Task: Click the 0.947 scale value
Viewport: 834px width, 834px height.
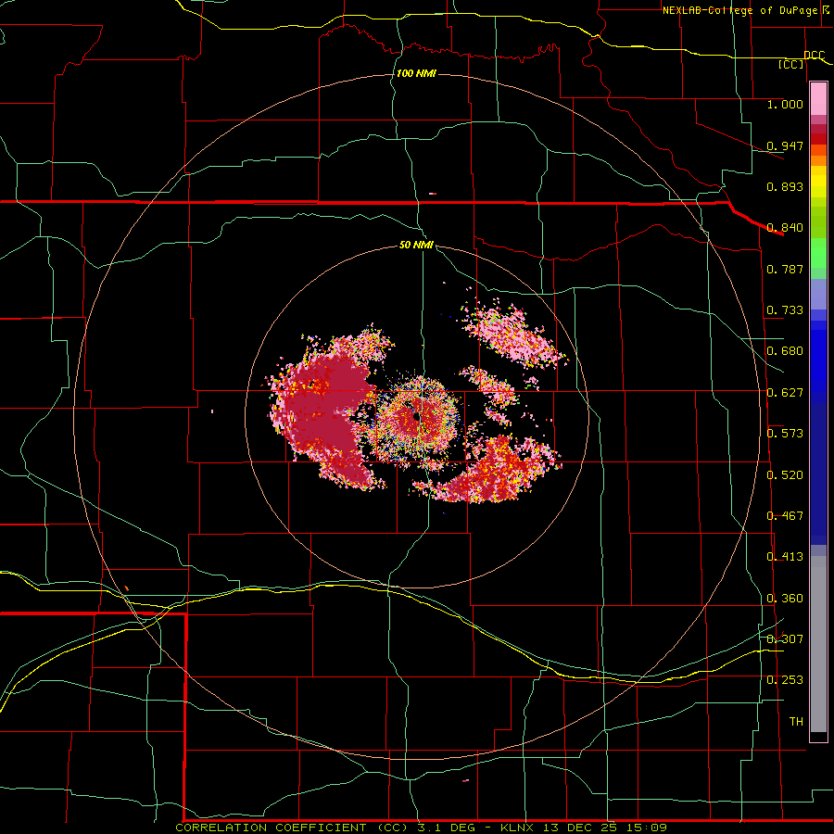Action: point(785,145)
